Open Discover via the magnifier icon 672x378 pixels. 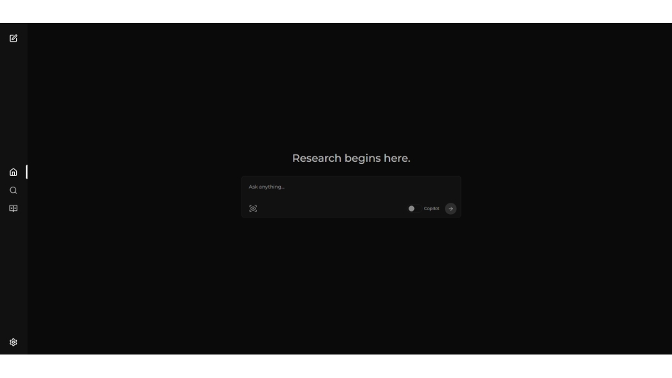tap(13, 191)
